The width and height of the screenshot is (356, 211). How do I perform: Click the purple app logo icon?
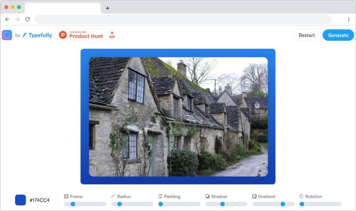7,35
